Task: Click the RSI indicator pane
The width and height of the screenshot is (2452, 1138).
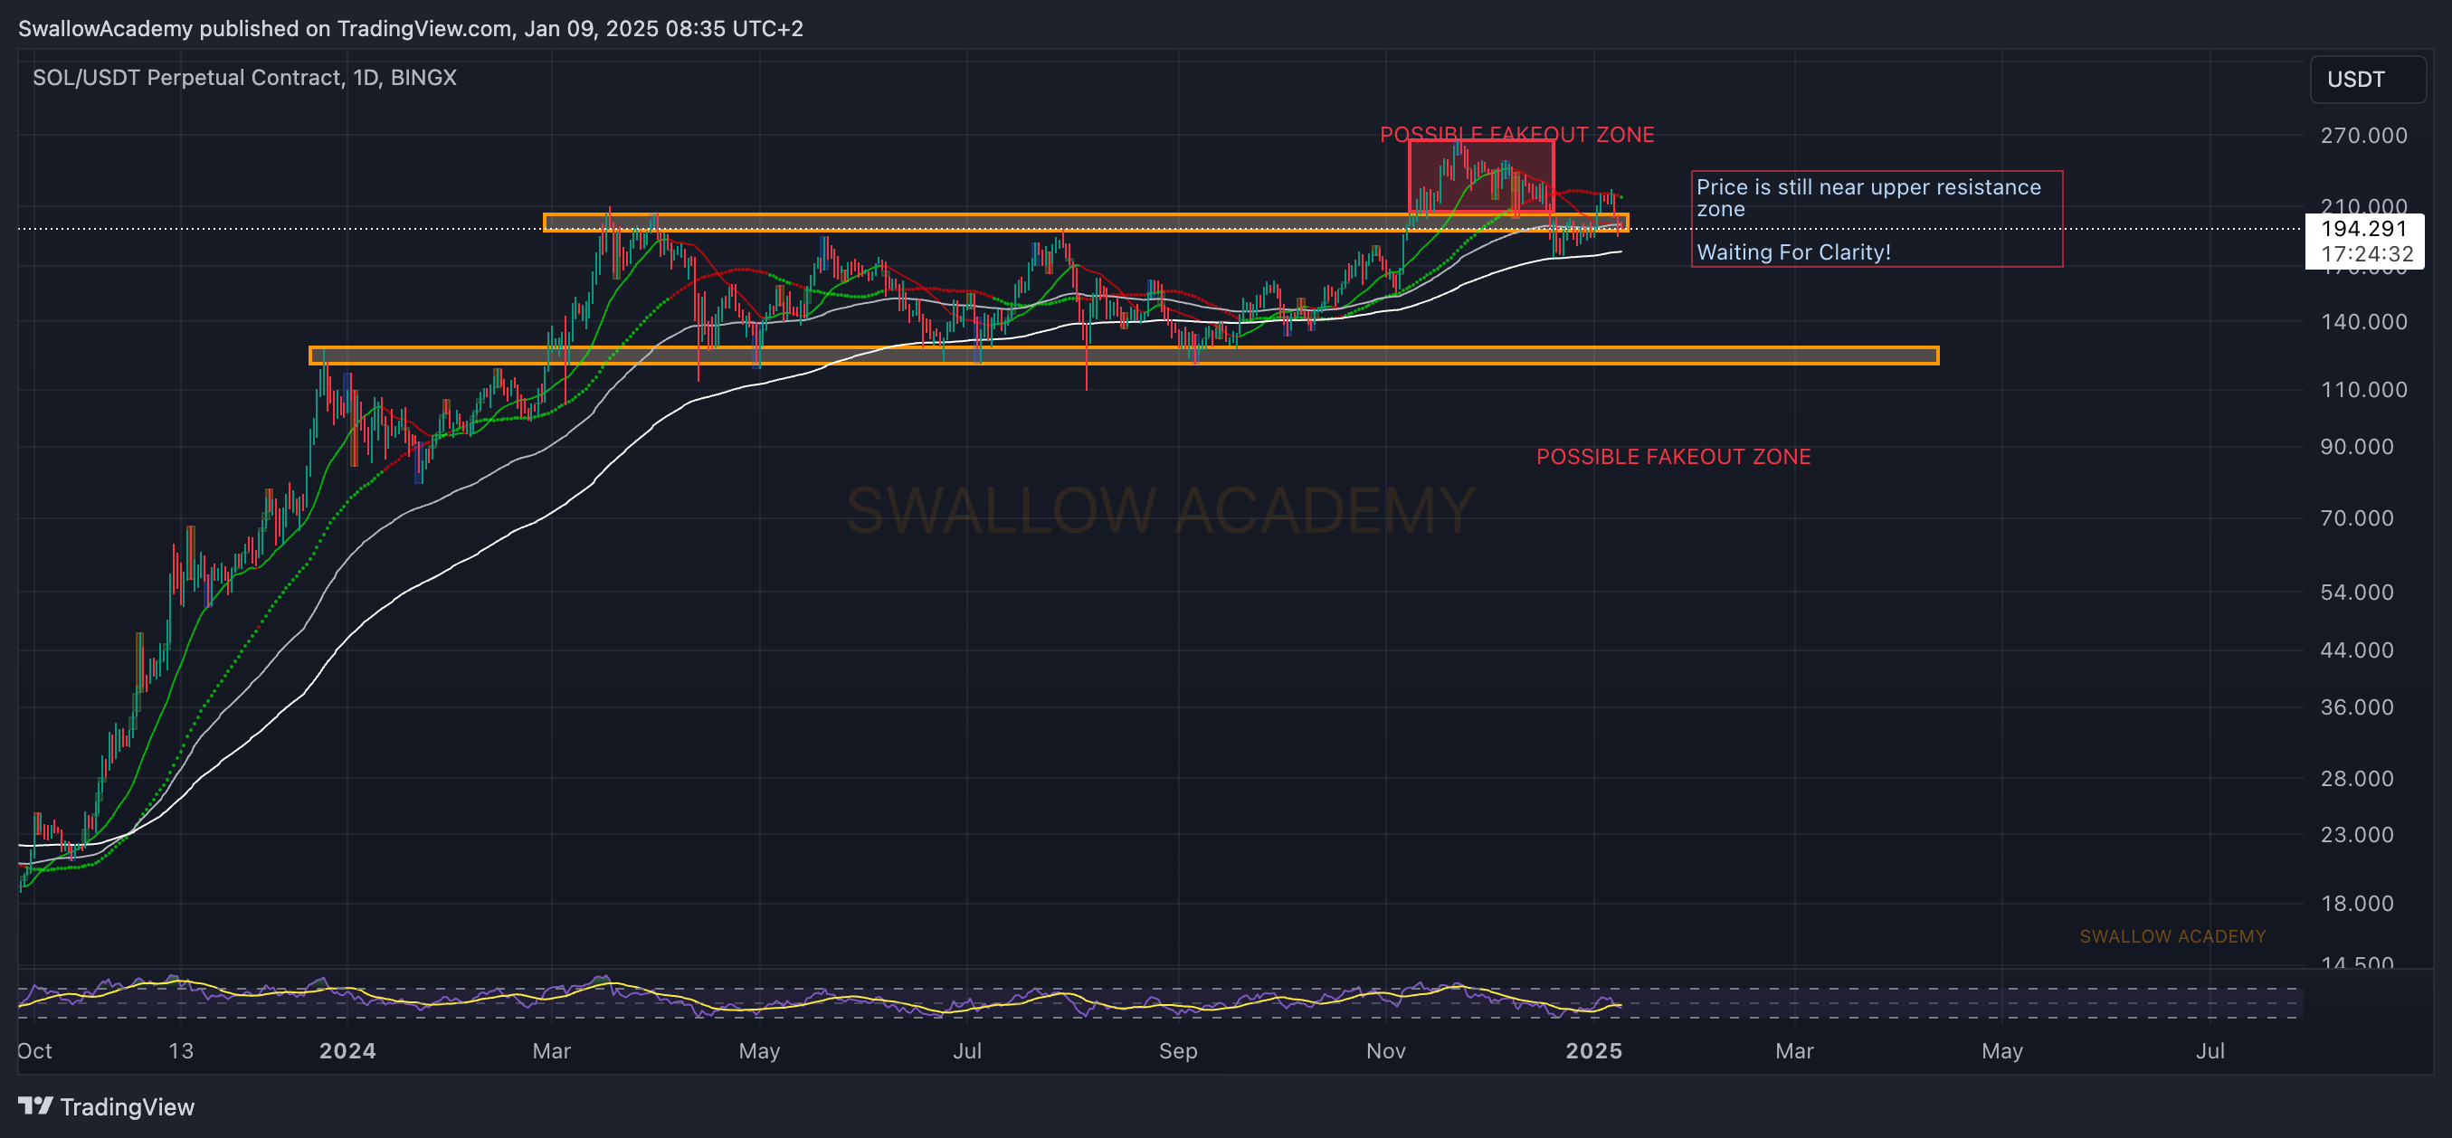Action: tap(1159, 999)
